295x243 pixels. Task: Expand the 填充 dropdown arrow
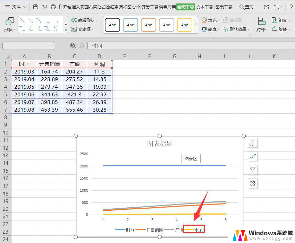[219, 20]
